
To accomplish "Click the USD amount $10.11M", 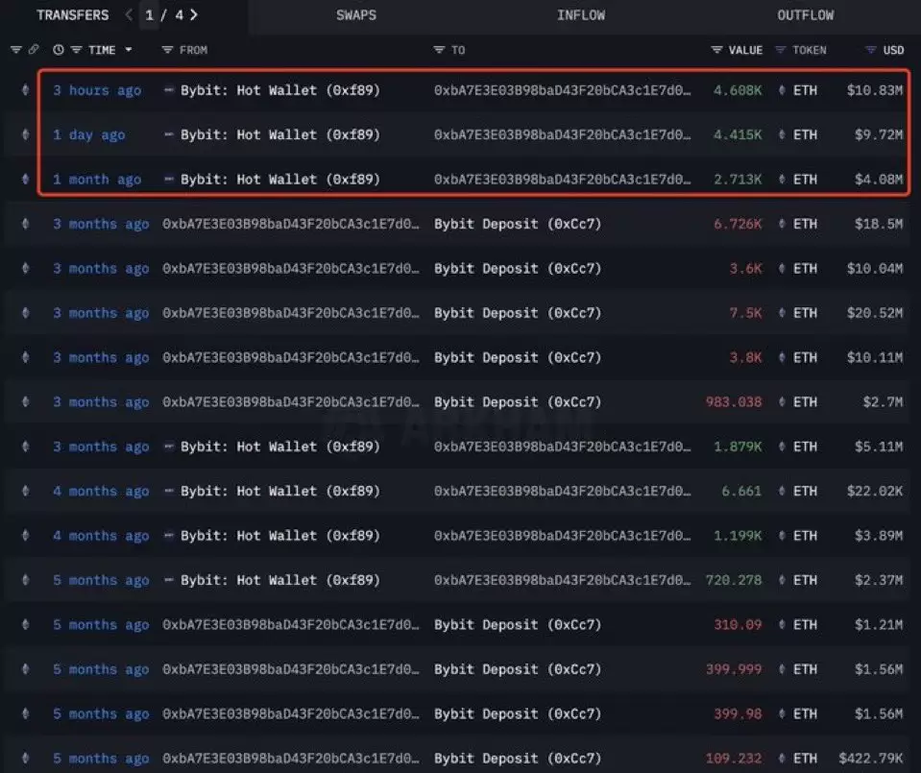I will tap(875, 358).
